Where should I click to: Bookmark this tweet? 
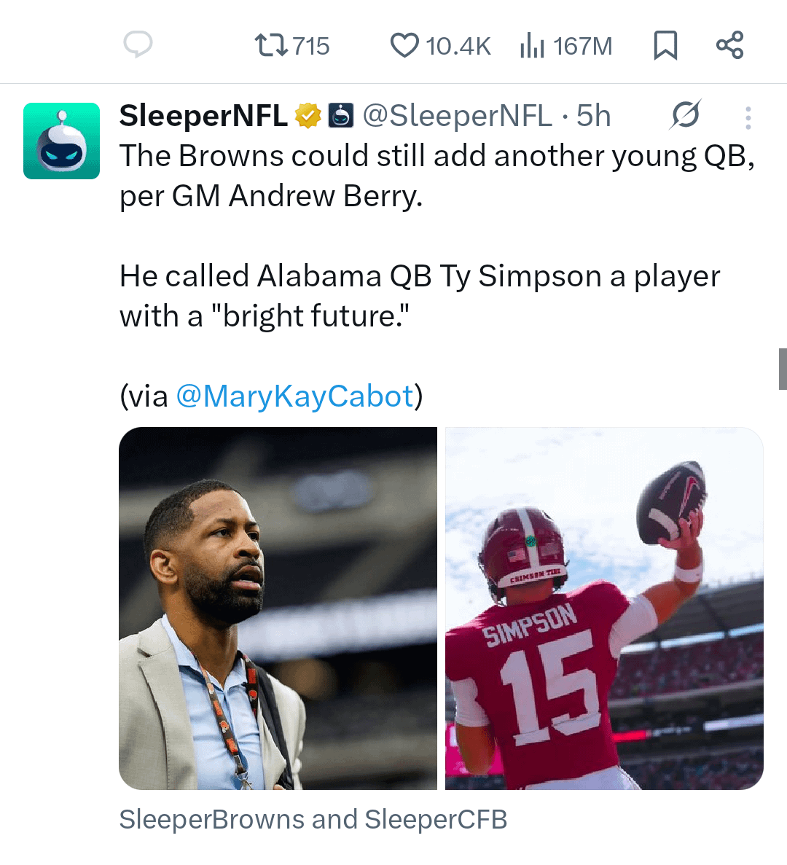point(665,45)
